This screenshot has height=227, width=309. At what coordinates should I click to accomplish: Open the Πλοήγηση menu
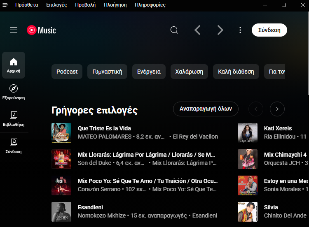pos(115,5)
